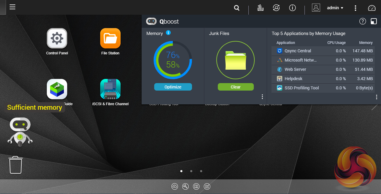Click the swirling sphere logo

tap(355, 167)
